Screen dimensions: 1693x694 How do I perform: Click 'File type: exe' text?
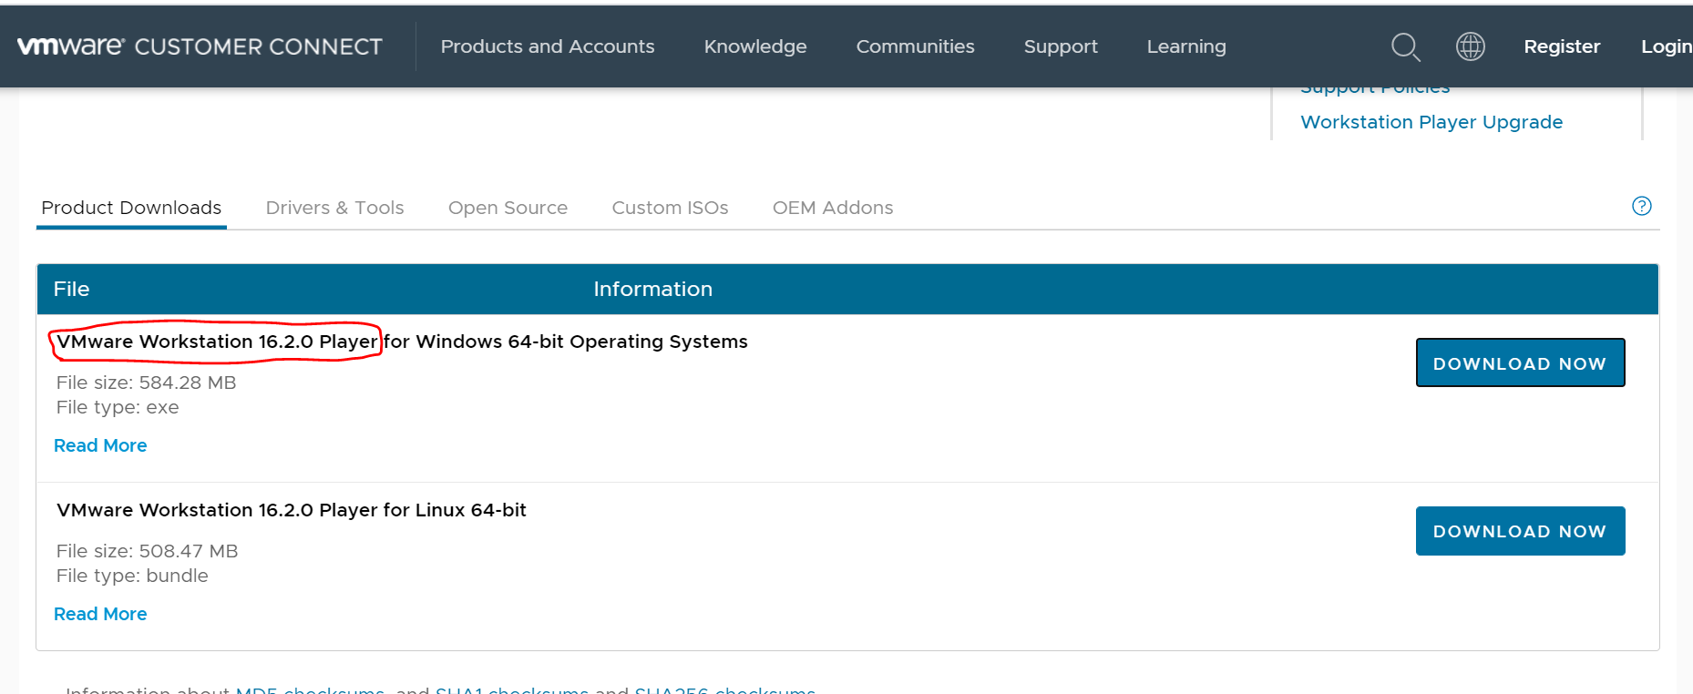pyautogui.click(x=118, y=407)
